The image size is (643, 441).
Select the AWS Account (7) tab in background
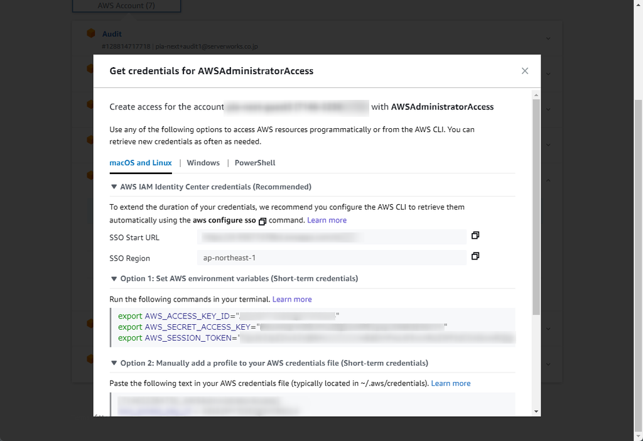tap(126, 6)
